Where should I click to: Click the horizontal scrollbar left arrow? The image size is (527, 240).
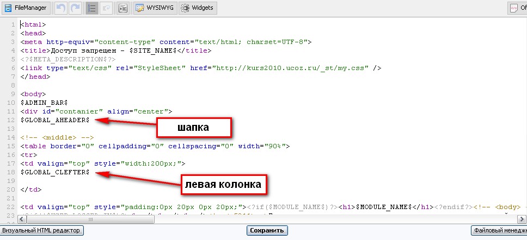point(21,219)
